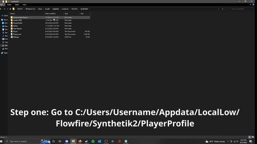The width and height of the screenshot is (257, 144).
Task: Open the recent locations dropdown arrow
Action: [7, 9]
